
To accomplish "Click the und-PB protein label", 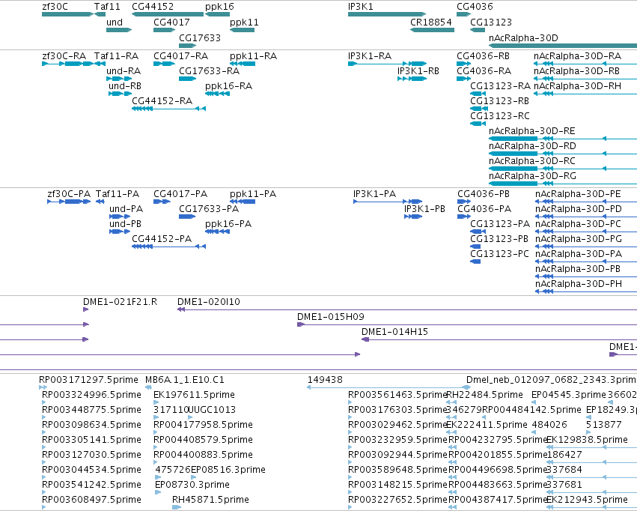I will [125, 224].
